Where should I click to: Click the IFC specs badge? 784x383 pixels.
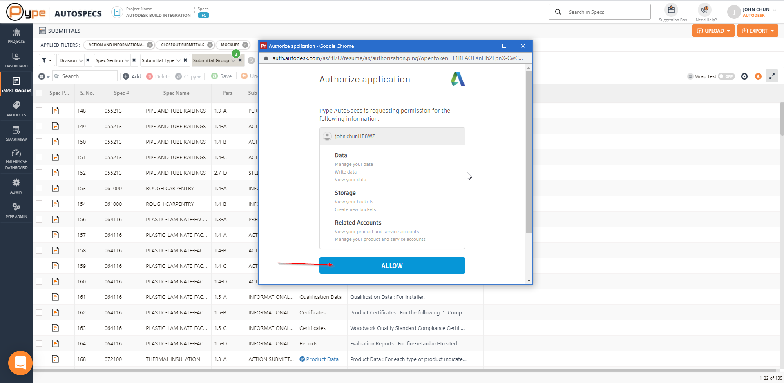pos(203,16)
